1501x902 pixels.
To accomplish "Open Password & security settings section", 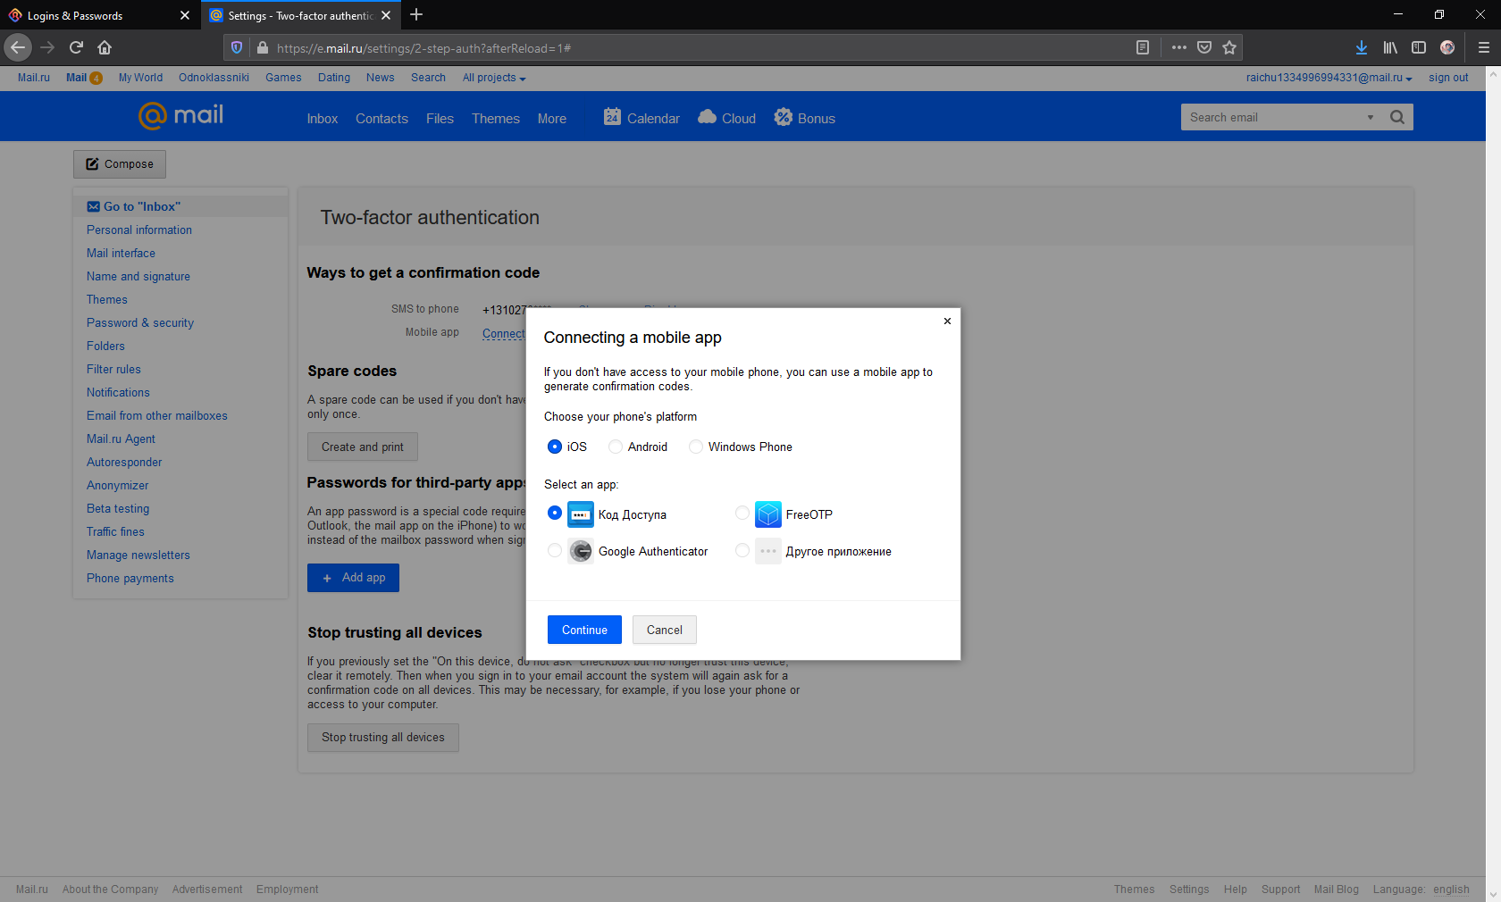I will pyautogui.click(x=140, y=322).
